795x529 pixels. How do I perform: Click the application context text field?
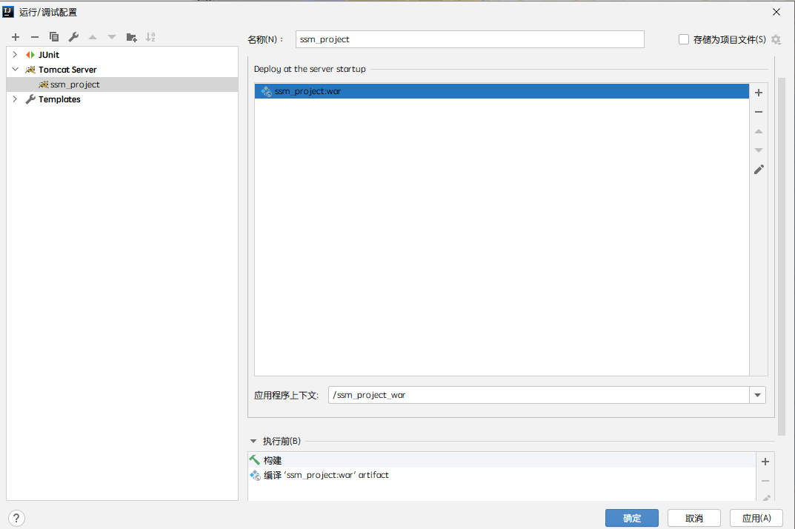(539, 395)
